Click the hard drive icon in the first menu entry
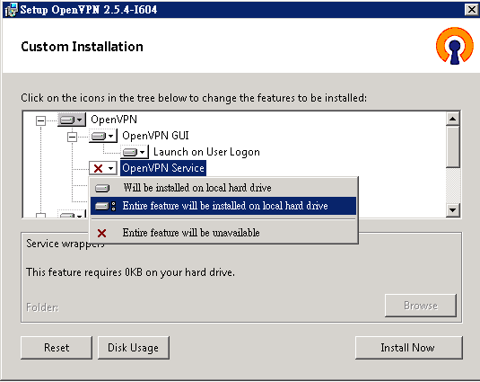Viewport: 480px width, 382px height. pyautogui.click(x=102, y=188)
